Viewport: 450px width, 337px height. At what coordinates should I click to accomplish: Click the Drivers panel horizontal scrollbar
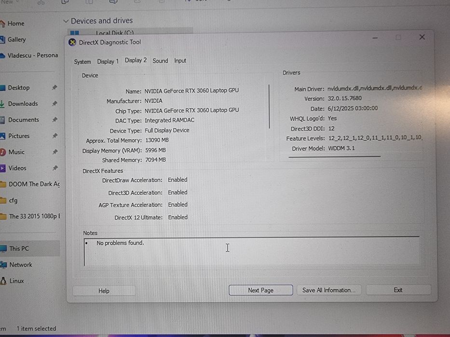coord(334,157)
